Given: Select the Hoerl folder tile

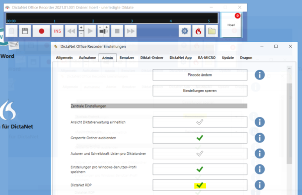Looking at the screenshot, I should click(x=231, y=25).
